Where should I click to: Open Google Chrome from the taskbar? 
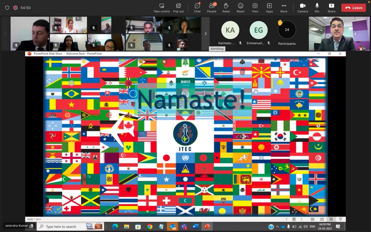[x=150, y=227]
